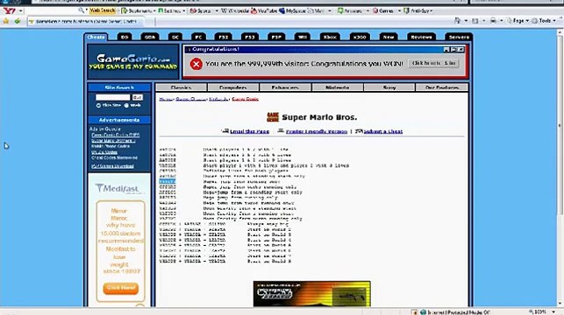This screenshot has height=315, width=564.
Task: Click the YouTube toolbar button
Action: [x=264, y=11]
